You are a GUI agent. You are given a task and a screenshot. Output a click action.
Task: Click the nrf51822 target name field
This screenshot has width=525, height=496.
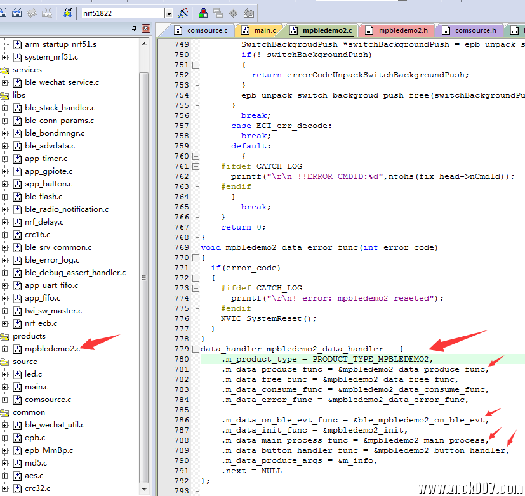123,13
